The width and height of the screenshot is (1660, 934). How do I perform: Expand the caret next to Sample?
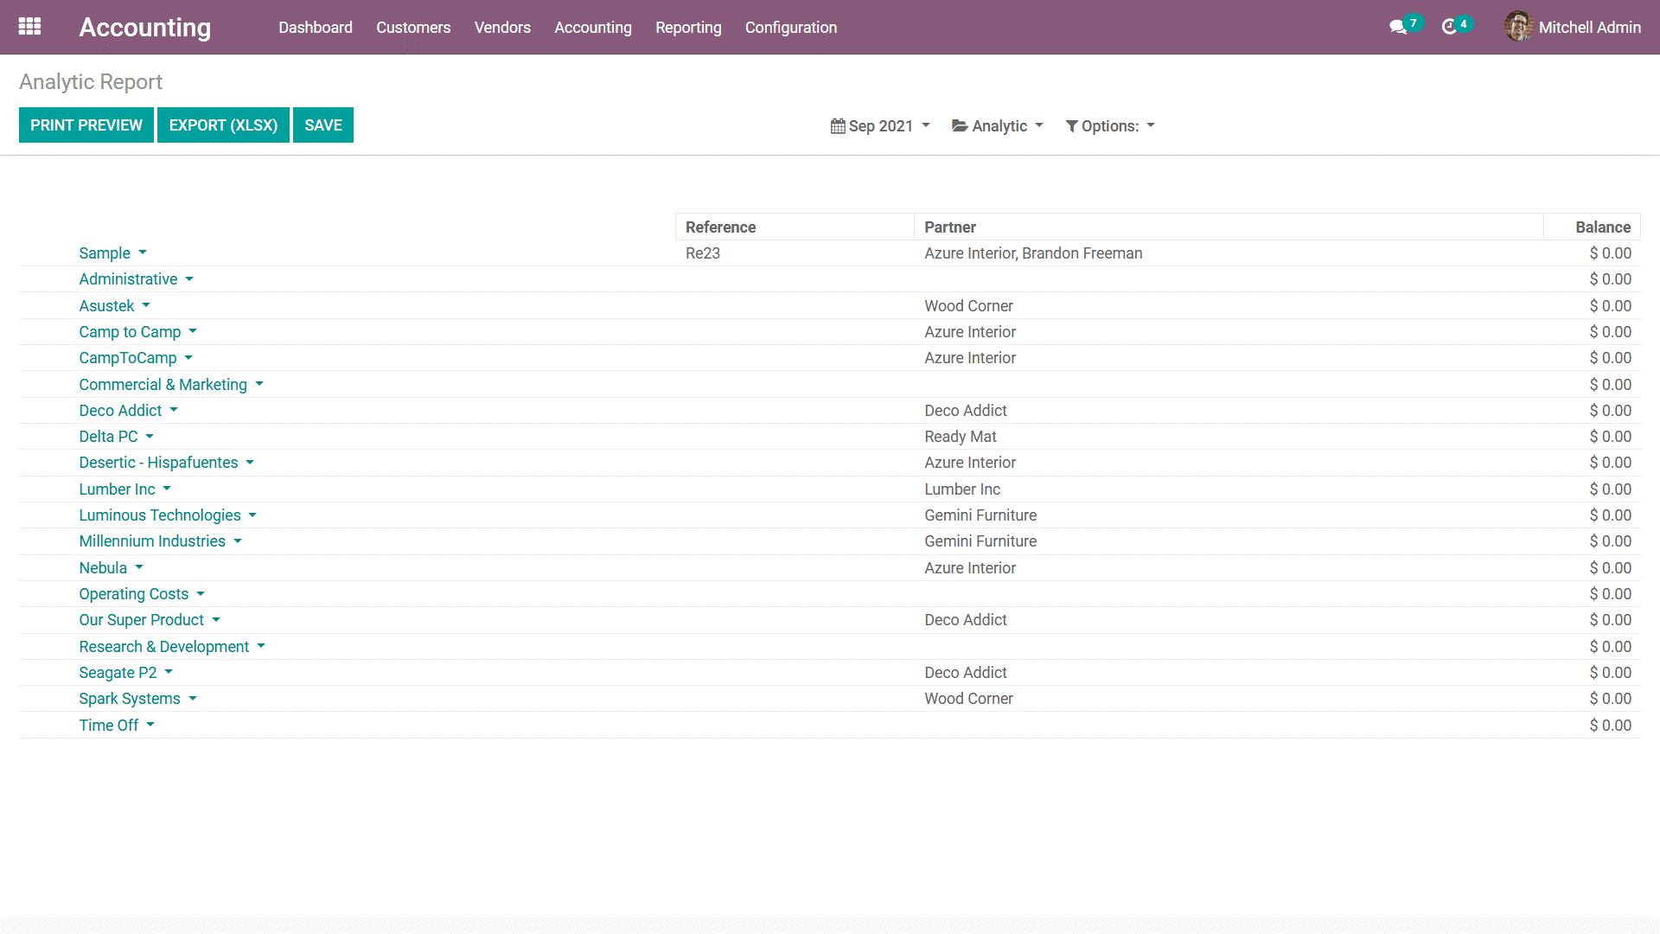143,253
